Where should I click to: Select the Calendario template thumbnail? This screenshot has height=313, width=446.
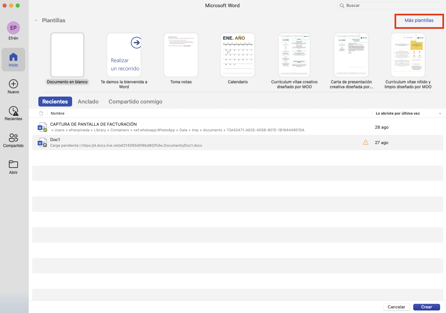point(238,55)
